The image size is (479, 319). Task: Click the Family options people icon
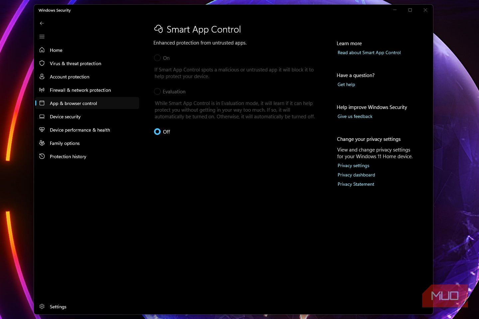42,143
